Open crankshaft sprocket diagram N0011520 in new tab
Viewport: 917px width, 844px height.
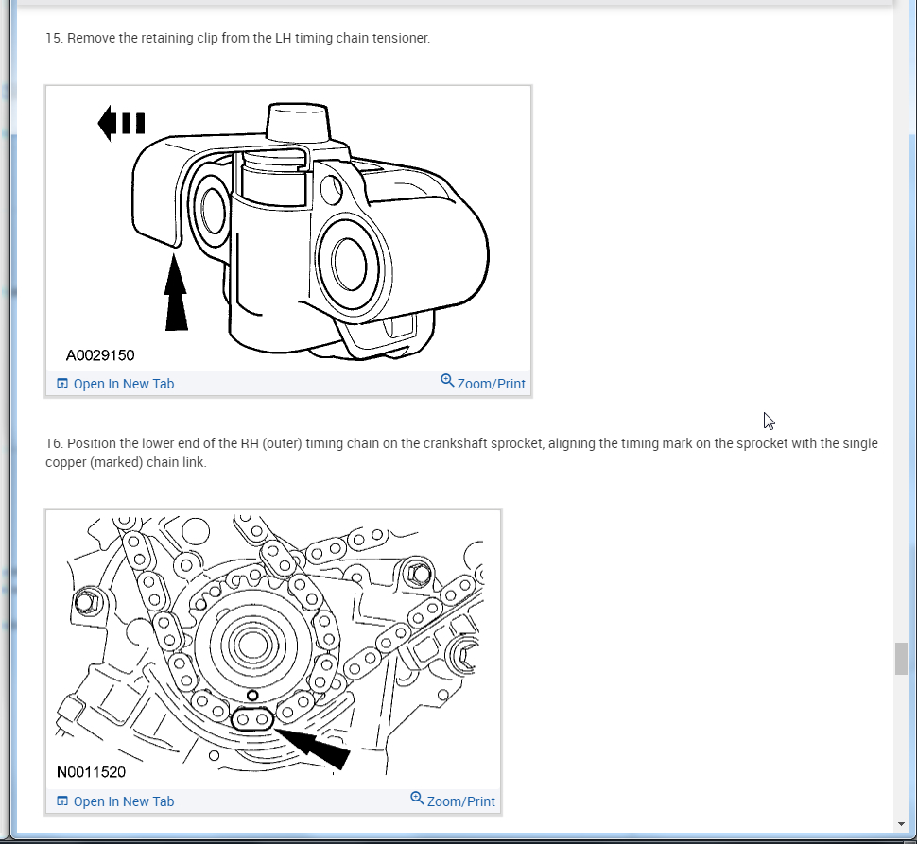[124, 801]
